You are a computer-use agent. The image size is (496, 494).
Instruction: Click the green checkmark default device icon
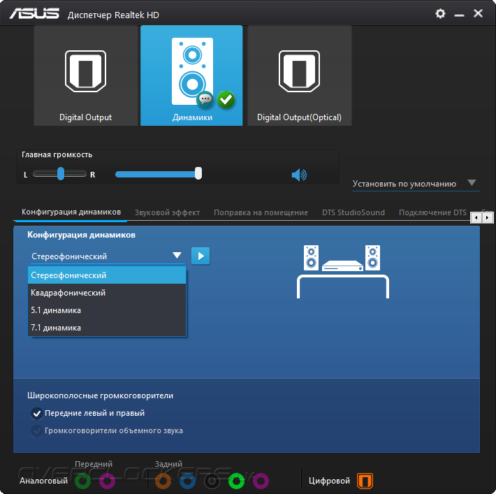226,100
